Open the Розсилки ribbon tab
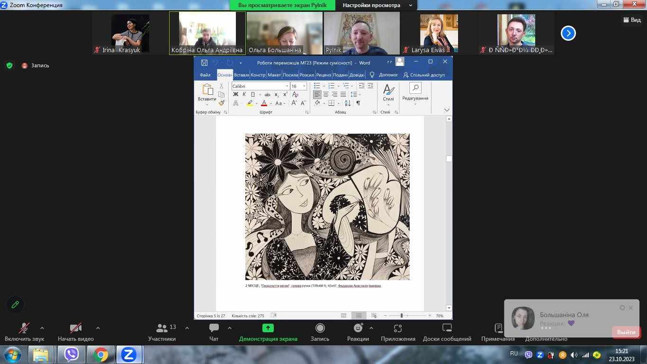647x364 pixels. coord(306,75)
